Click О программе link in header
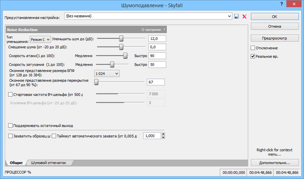The width and height of the screenshot is (304, 179). pyautogui.click(x=151, y=29)
